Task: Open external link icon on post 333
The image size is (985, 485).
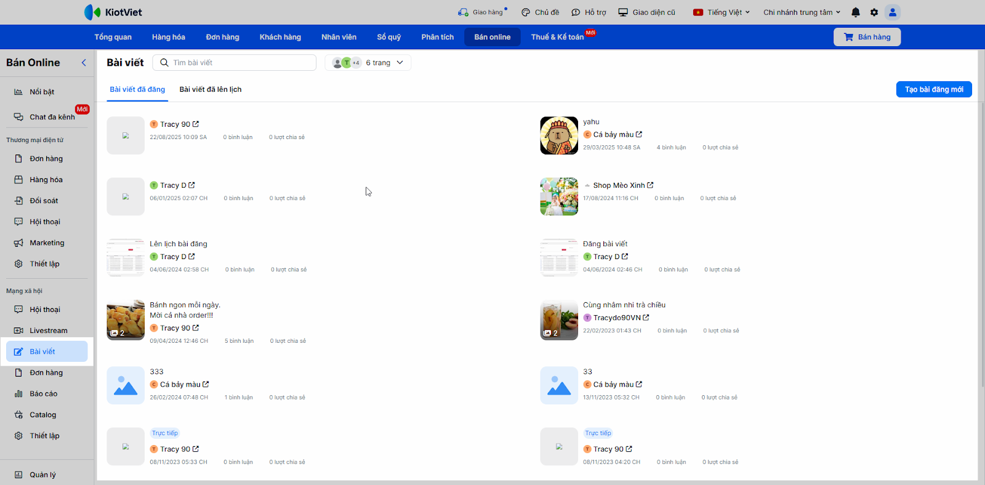Action: [x=206, y=385]
